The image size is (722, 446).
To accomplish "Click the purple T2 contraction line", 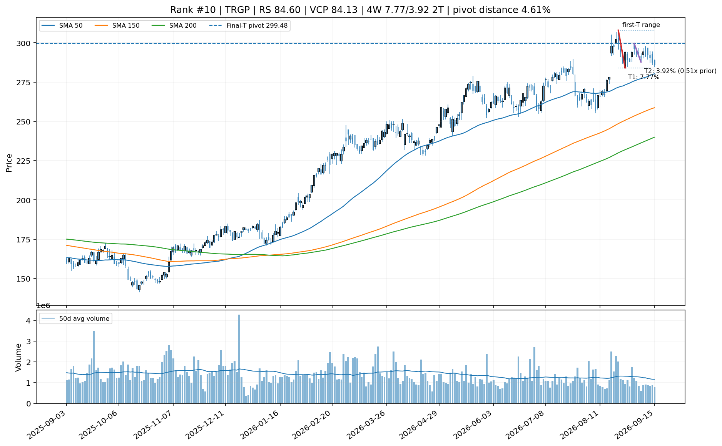I will point(637,53).
